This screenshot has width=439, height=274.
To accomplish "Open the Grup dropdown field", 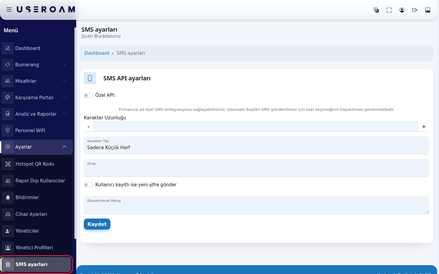I will pyautogui.click(x=256, y=168).
